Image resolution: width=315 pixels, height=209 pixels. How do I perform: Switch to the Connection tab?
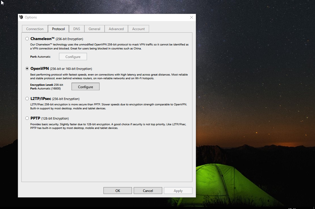[x=35, y=29]
